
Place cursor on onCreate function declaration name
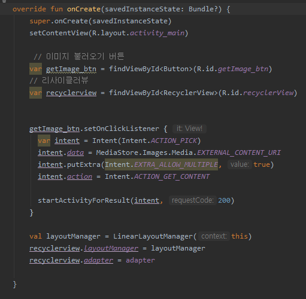pyautogui.click(x=84, y=9)
